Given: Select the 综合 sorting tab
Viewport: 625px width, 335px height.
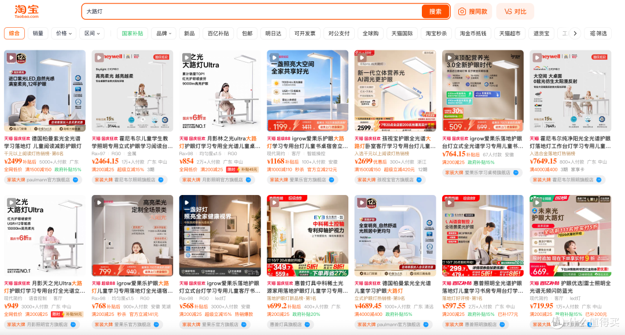Looking at the screenshot, I should point(14,34).
